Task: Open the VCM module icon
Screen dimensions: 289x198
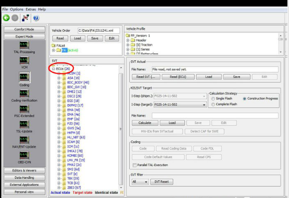Action: [24, 60]
